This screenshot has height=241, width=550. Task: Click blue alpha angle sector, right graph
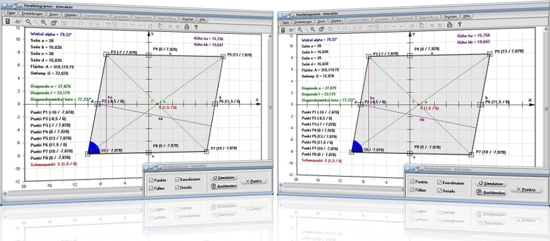(356, 146)
